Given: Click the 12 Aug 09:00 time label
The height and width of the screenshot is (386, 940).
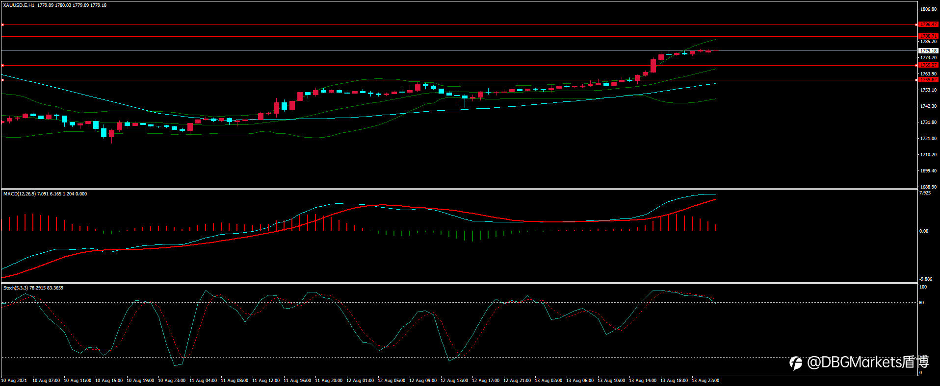Looking at the screenshot, I should tap(423, 381).
